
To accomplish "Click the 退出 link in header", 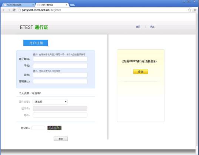I will pyautogui.click(x=152, y=27).
